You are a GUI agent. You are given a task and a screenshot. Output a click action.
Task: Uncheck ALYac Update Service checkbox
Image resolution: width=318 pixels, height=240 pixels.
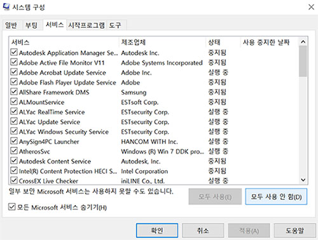14,121
